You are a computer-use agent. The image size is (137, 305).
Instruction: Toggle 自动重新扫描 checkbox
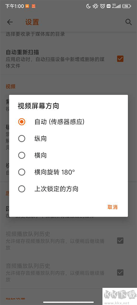click(120, 59)
